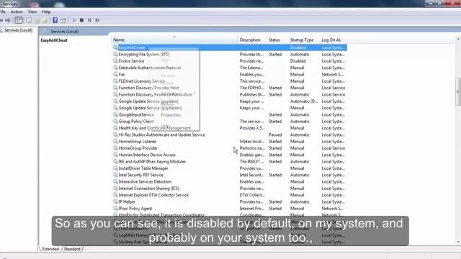Open the Action menu
The height and width of the screenshot is (259, 461).
(x=17, y=12)
